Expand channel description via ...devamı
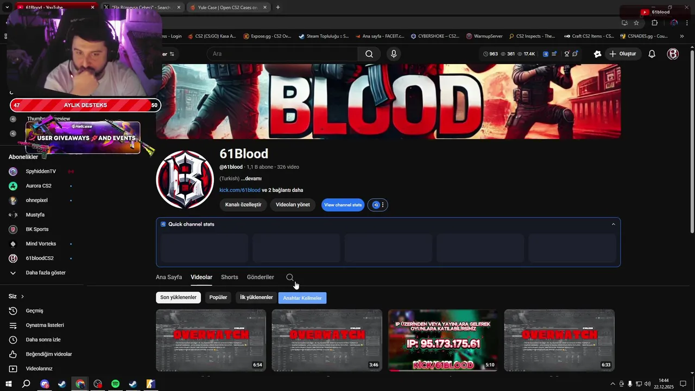The width and height of the screenshot is (695, 391). (251, 179)
